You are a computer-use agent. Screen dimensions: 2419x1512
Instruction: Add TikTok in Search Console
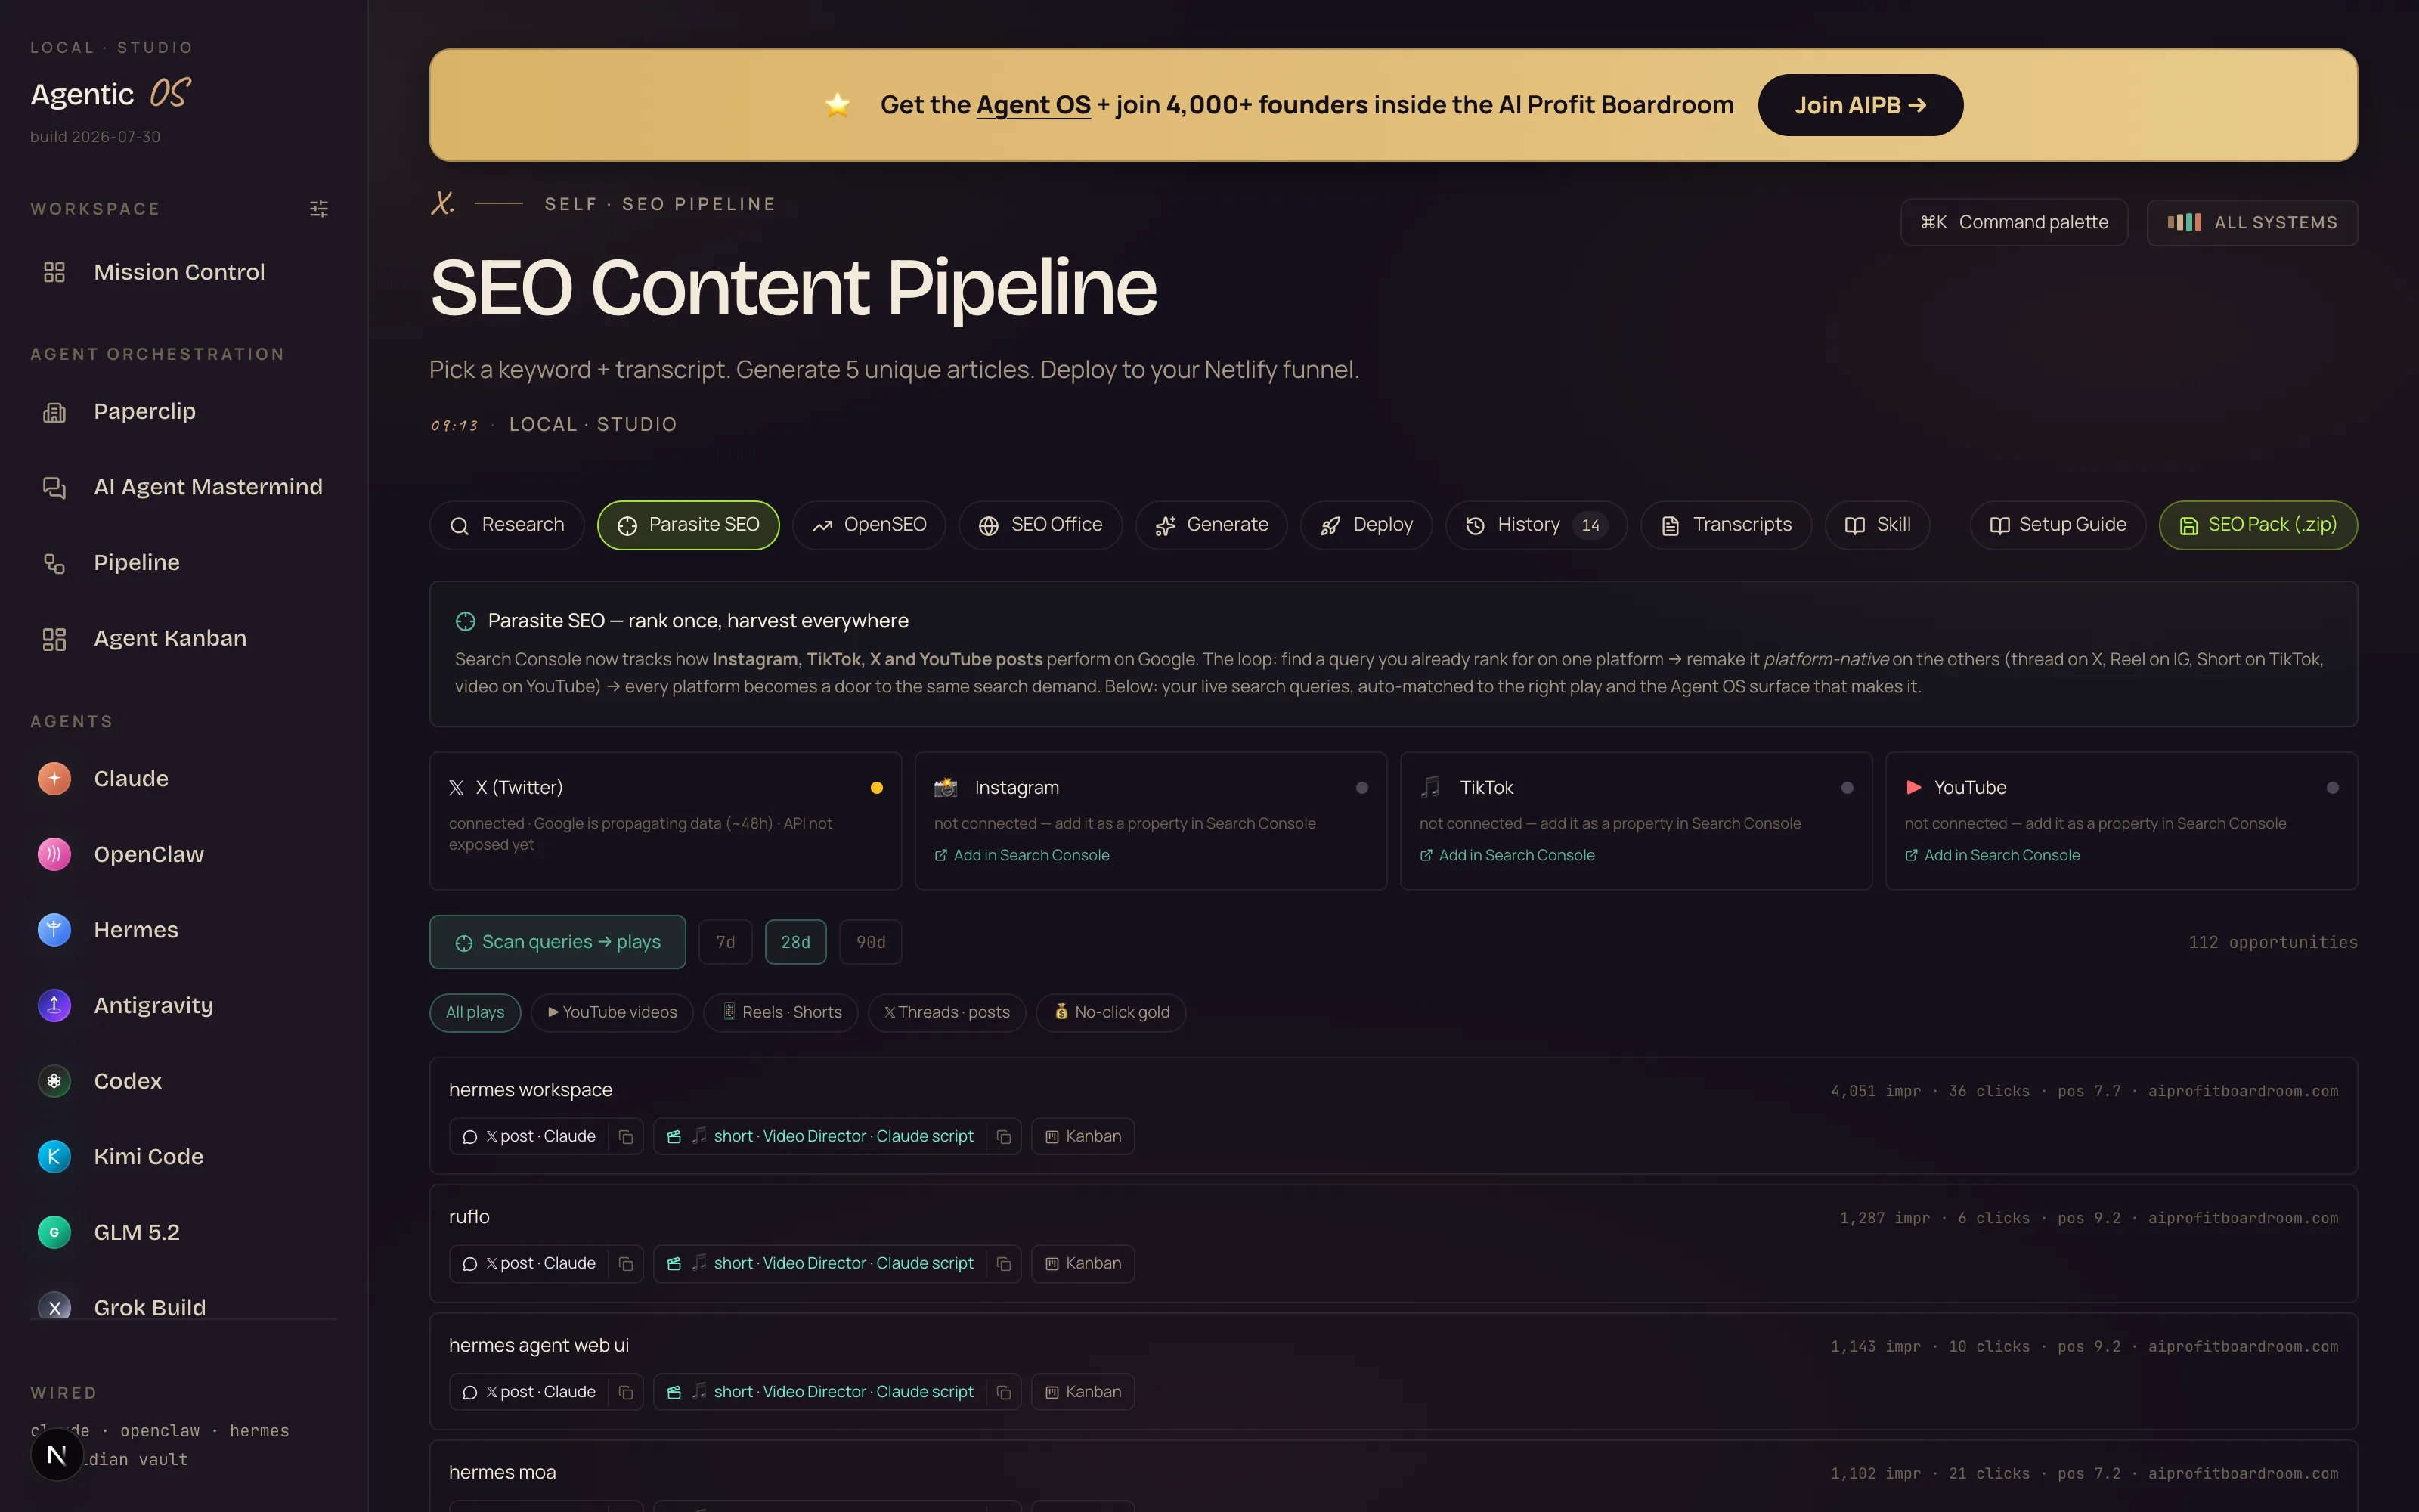1507,855
